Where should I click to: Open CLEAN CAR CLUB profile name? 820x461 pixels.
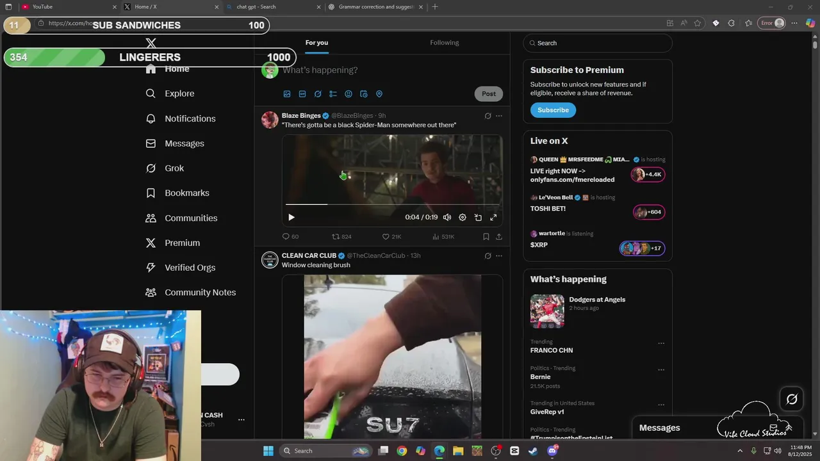tap(309, 256)
